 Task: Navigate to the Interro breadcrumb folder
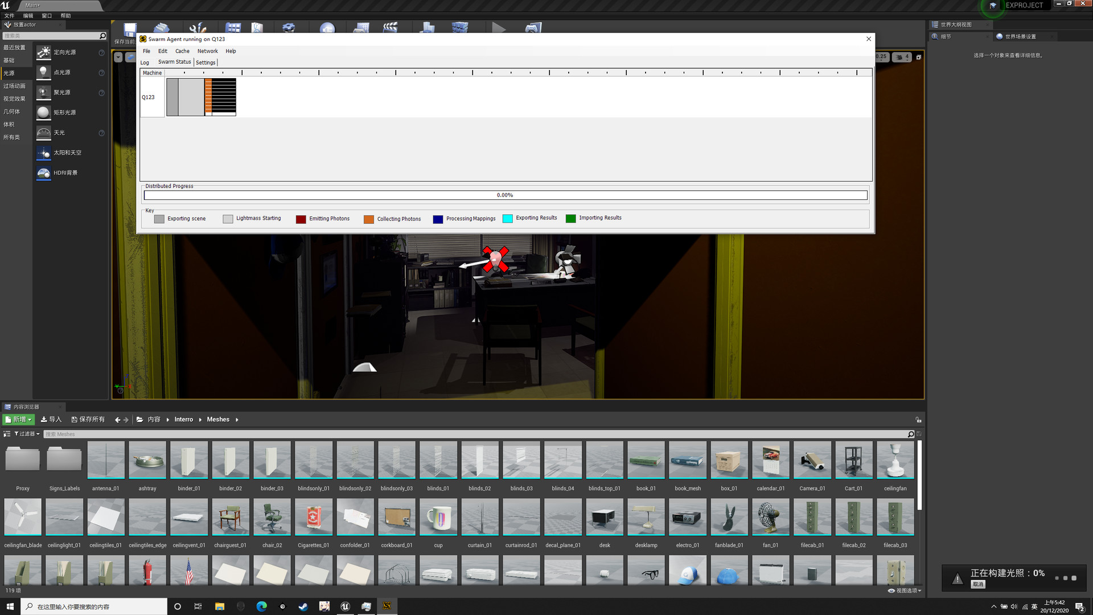(x=183, y=420)
